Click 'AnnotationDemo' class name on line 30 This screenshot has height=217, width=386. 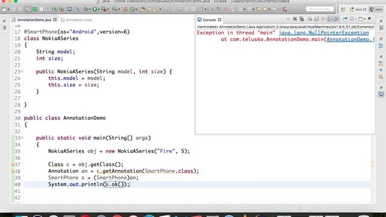pos(84,118)
